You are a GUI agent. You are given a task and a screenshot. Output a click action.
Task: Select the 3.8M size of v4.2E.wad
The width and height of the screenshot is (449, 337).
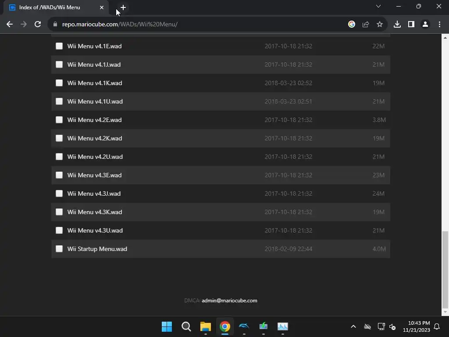coord(379,120)
